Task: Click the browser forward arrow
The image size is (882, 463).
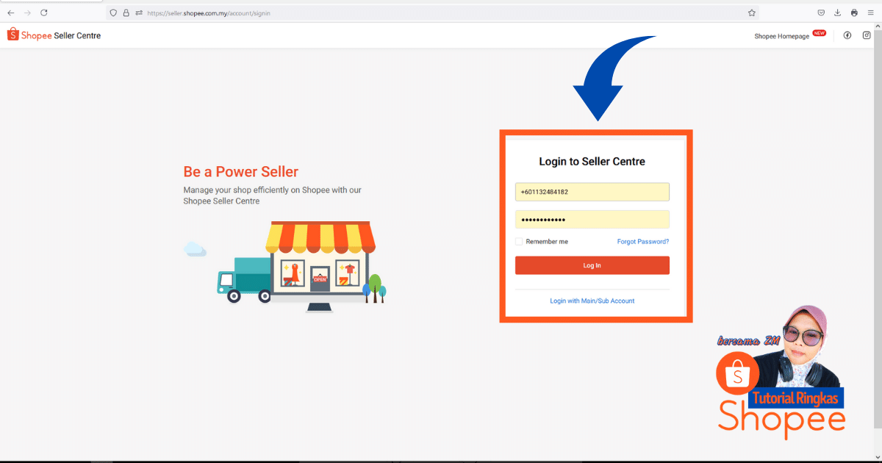Action: [x=27, y=12]
